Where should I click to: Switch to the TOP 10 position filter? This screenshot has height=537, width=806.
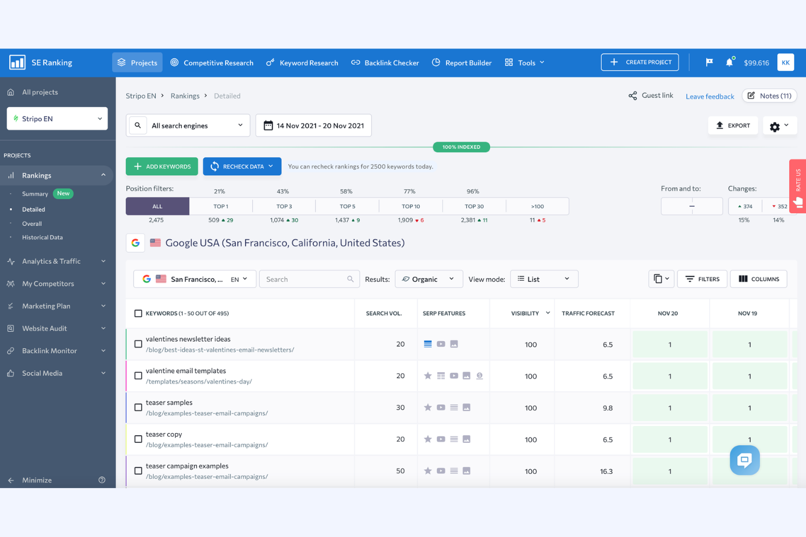click(411, 206)
